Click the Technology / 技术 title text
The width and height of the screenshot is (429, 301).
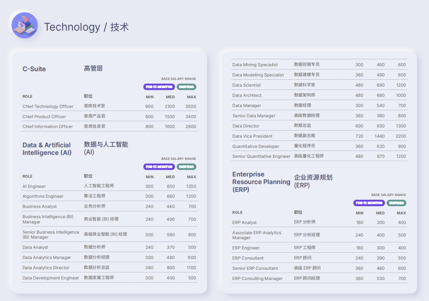coord(87,27)
